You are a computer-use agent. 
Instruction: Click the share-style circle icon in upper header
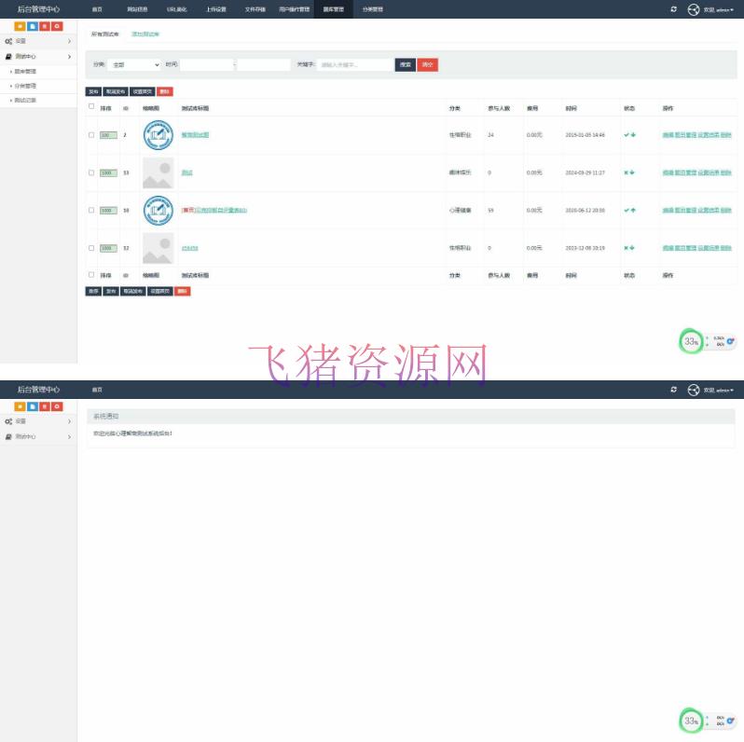694,9
